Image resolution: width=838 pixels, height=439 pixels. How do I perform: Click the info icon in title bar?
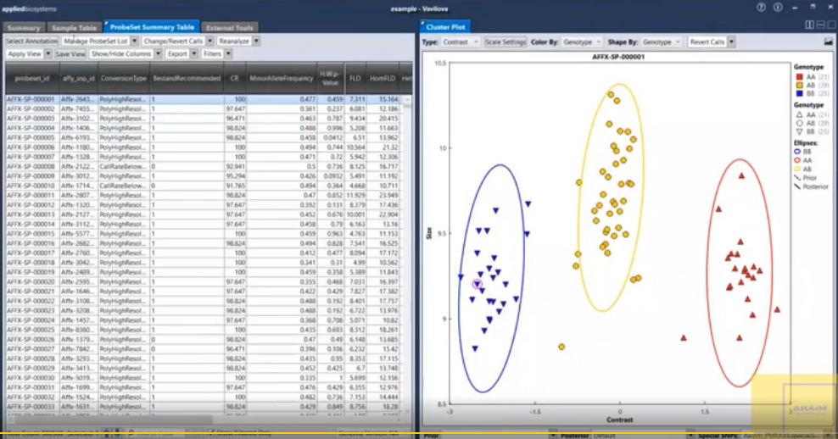click(x=776, y=6)
